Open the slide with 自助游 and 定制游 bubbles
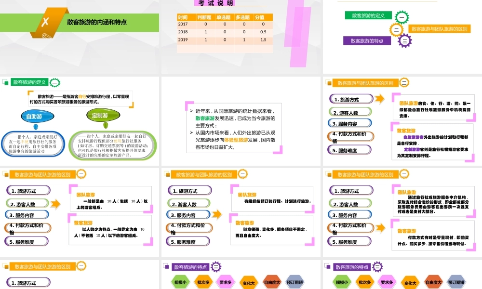Image resolution: width=482 pixels, height=289 pixels. coord(80,121)
